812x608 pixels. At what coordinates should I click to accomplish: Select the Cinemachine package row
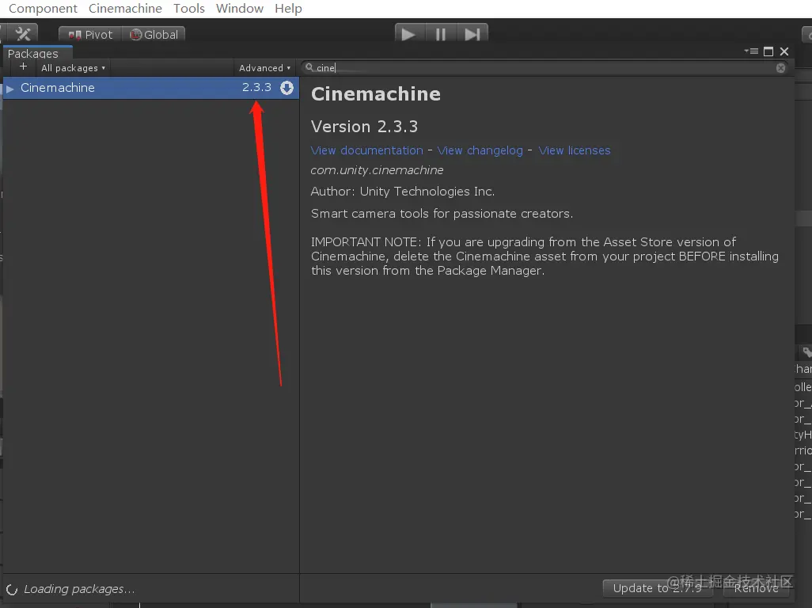point(150,88)
